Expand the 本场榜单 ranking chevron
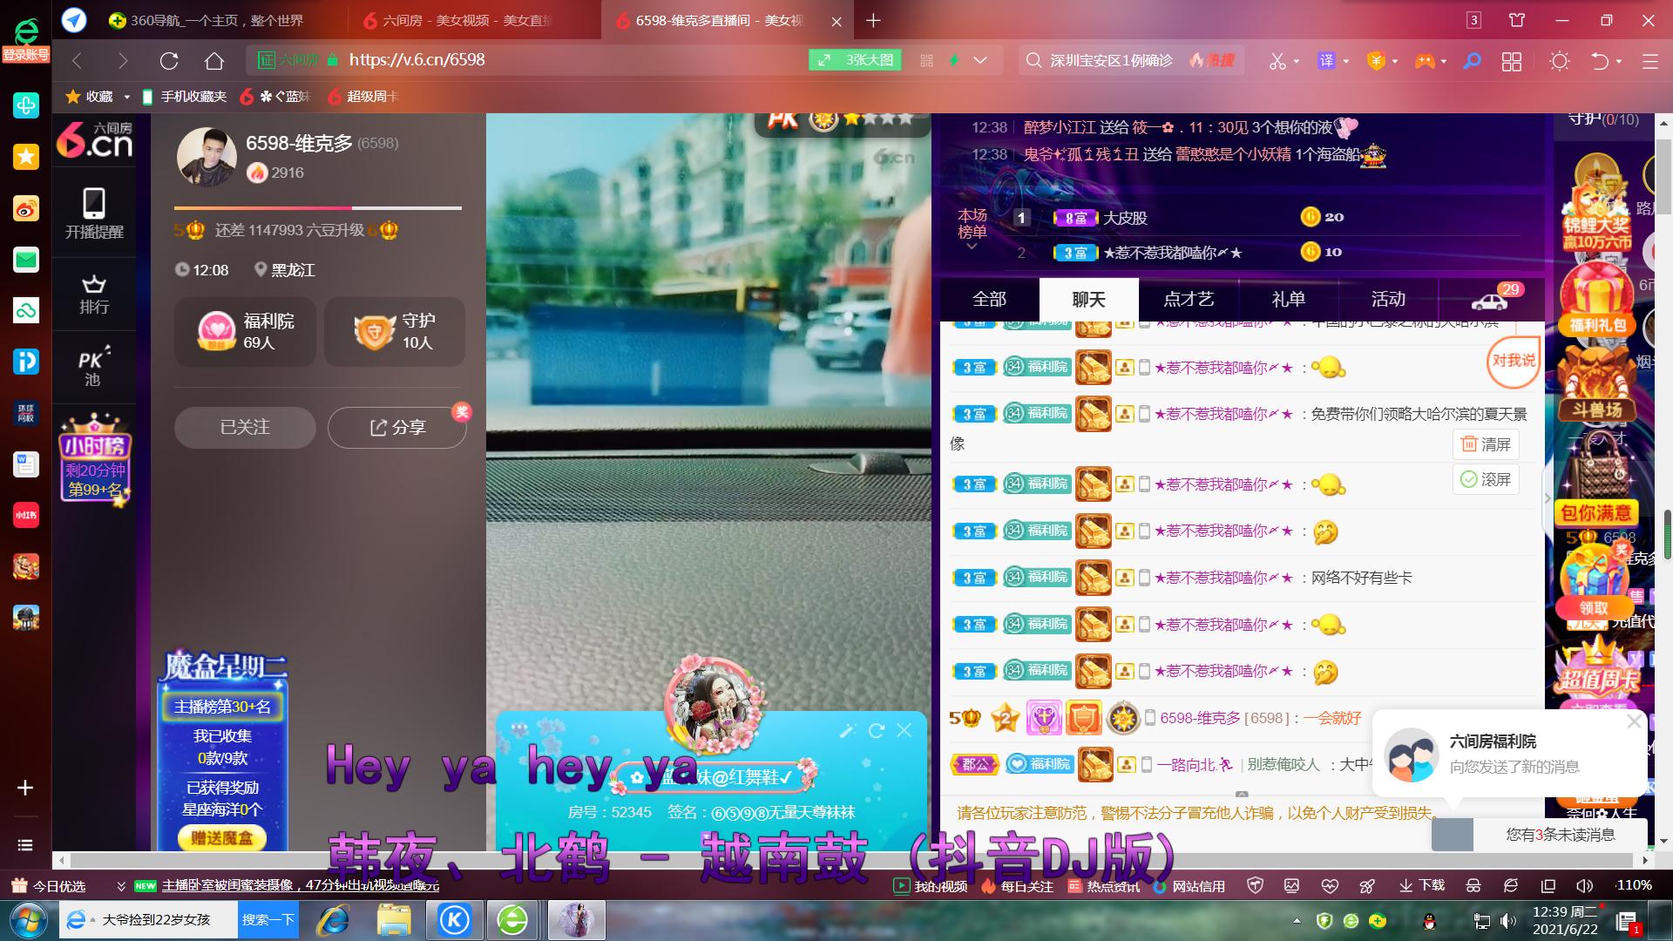 972,247
